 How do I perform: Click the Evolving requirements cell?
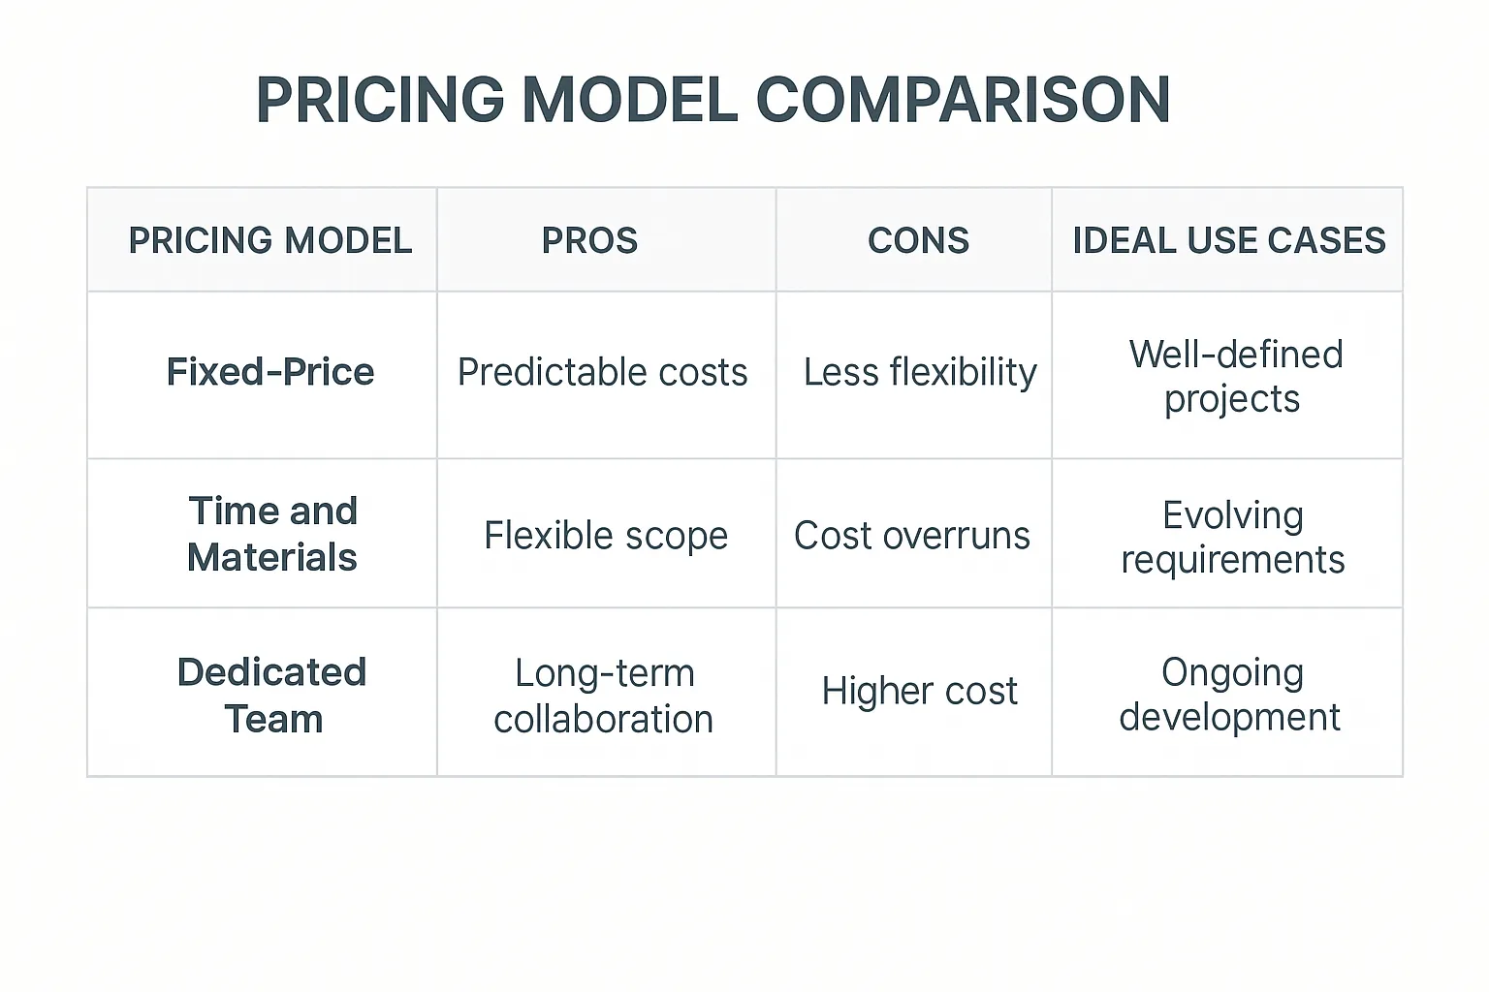pyautogui.click(x=1232, y=538)
